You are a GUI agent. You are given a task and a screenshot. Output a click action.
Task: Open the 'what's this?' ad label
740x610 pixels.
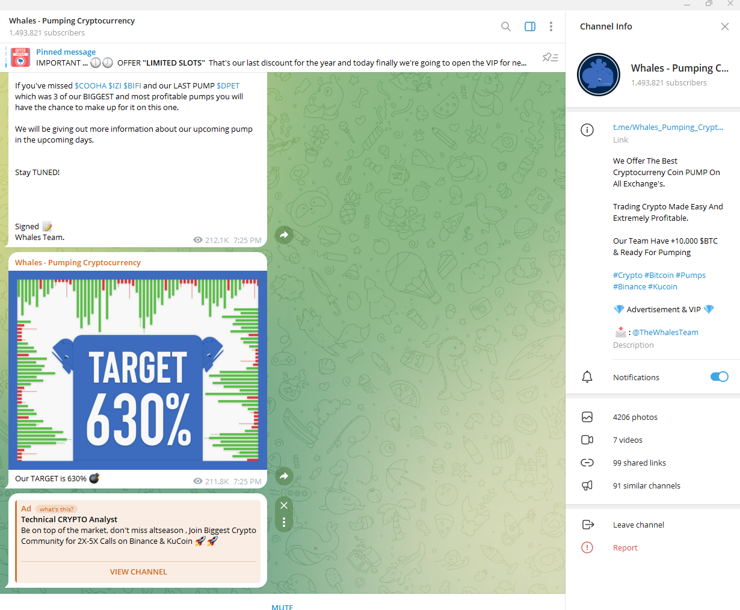[x=56, y=509]
